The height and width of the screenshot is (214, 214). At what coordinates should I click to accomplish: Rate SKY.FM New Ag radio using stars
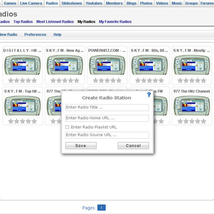pos(65,81)
